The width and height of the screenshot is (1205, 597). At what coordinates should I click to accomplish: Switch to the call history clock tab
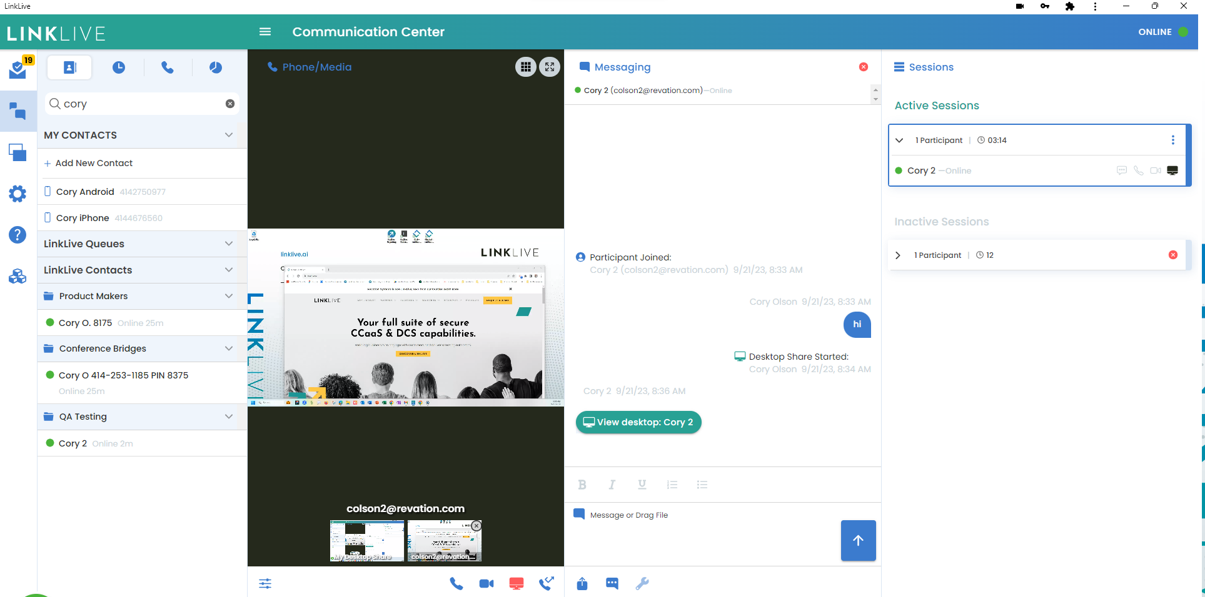pos(119,67)
